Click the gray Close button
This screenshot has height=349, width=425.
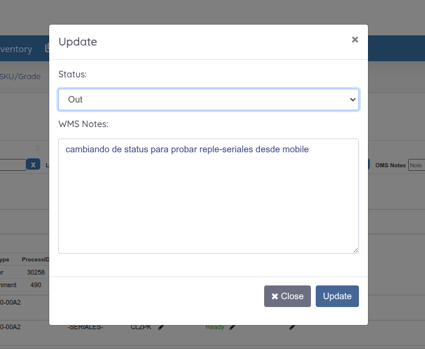point(288,296)
